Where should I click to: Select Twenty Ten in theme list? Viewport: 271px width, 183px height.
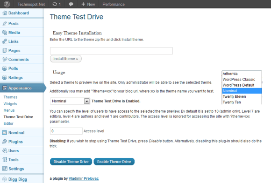[242, 102]
